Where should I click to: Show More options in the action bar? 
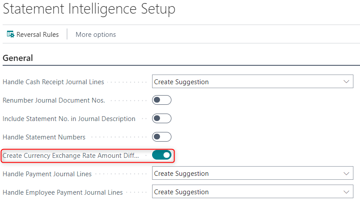(96, 34)
